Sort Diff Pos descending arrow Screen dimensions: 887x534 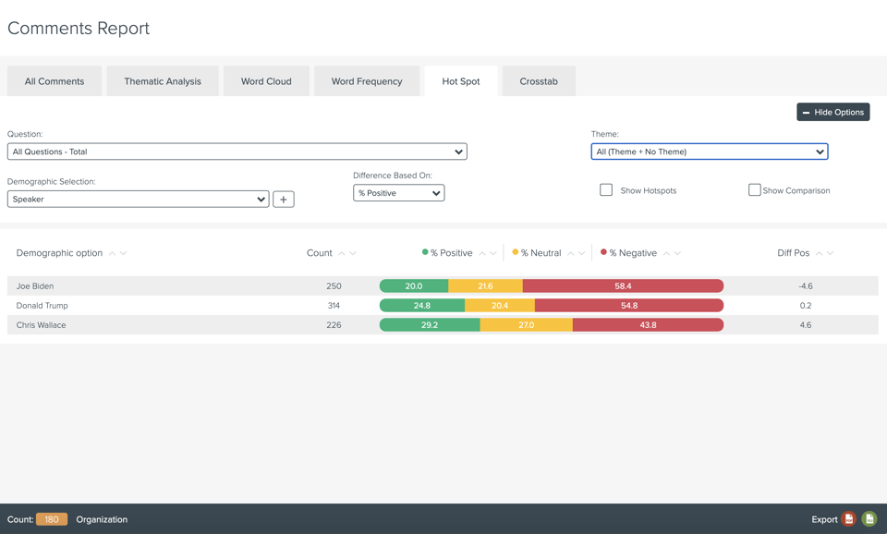tap(831, 253)
